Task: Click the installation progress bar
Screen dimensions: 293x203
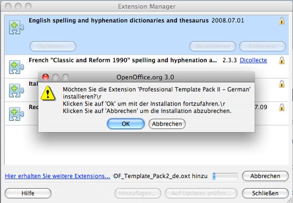Action: (225, 176)
